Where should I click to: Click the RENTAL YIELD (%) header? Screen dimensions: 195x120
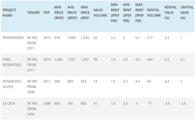[170, 13]
